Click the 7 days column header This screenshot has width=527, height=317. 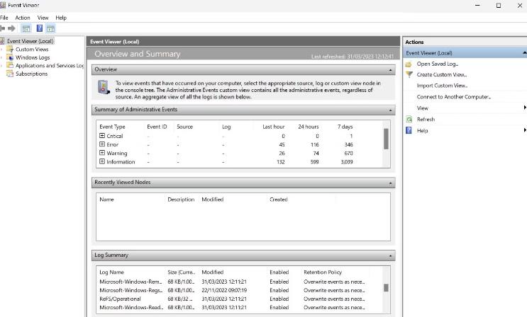tap(345, 127)
